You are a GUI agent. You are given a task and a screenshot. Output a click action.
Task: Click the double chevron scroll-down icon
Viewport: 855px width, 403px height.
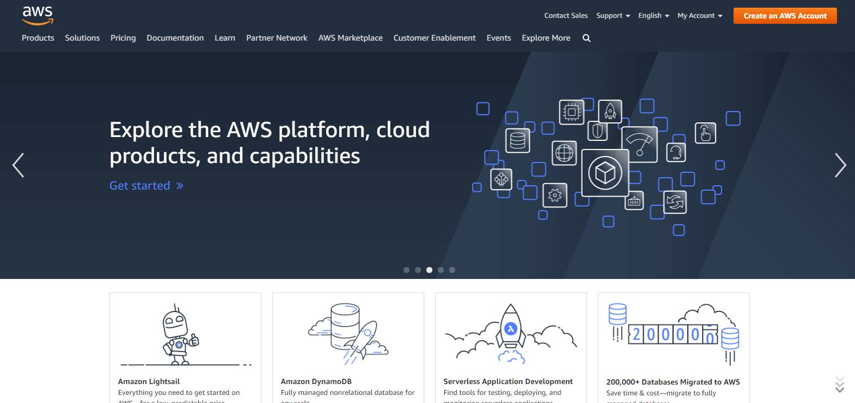(840, 384)
